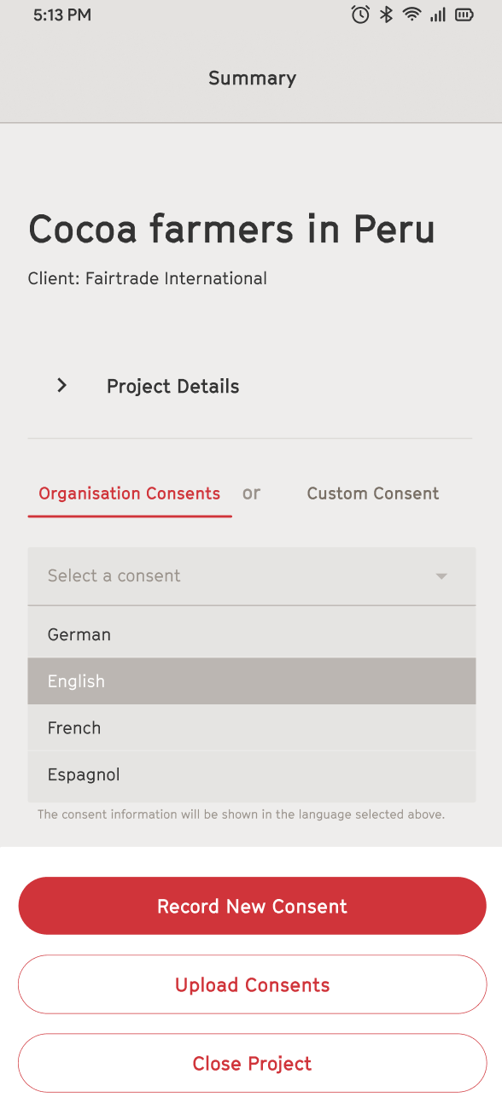Tap the alarm clock status icon

[360, 15]
